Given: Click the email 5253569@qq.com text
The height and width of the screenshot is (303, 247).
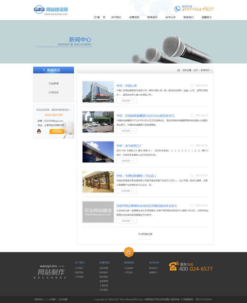Looking at the screenshot, I should pos(54,121).
